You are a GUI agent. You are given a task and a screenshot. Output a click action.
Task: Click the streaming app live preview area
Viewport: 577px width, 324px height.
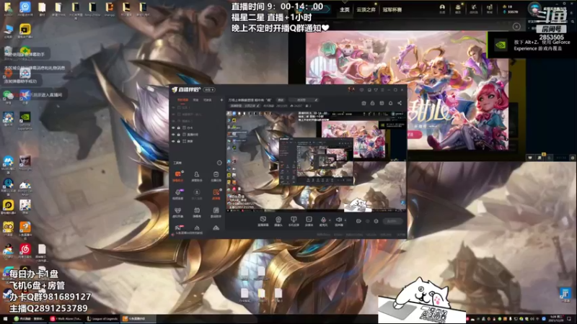(316, 161)
